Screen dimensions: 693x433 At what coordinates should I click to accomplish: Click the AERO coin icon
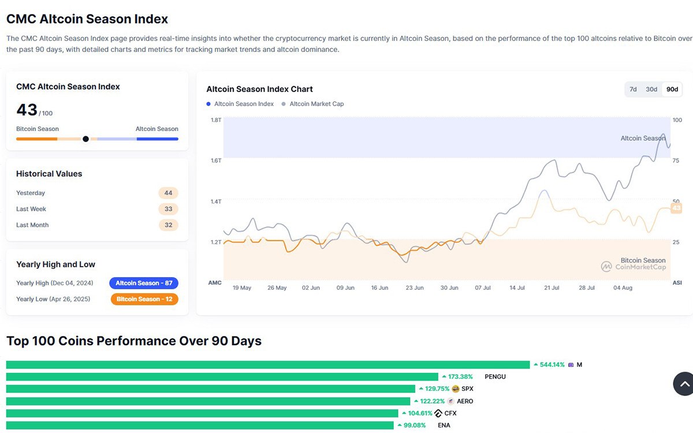click(x=451, y=401)
